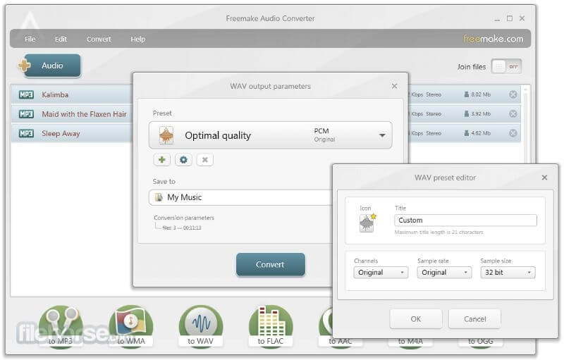Edit preset using the gear icon
Image resolution: width=564 pixels, height=360 pixels.
(183, 160)
